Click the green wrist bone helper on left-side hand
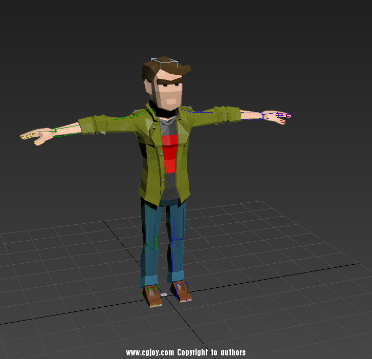Screen dimensions: 372x359 pos(54,133)
